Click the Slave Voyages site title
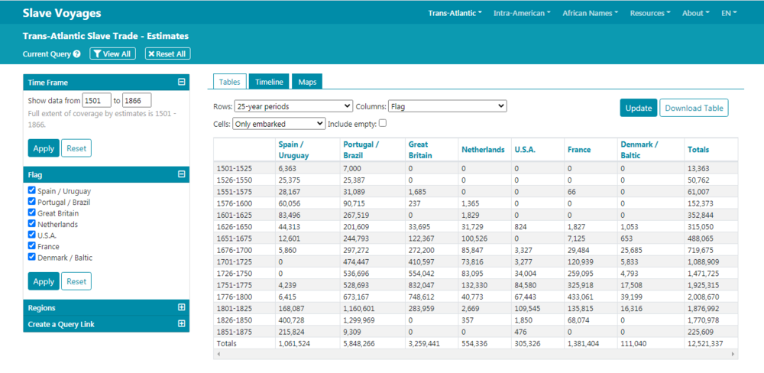 coord(62,13)
